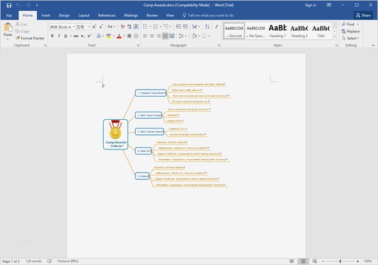Increase font size with Grow Font
Screen dimensions: 378x265
(x=93, y=26)
